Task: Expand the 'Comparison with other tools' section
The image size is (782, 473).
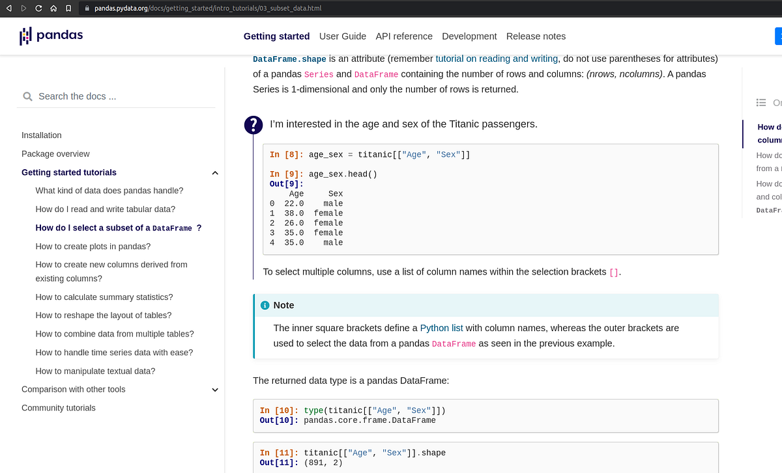Action: 215,389
